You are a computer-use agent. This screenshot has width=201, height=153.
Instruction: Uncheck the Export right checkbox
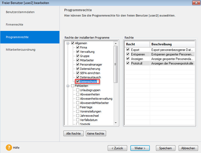[128, 50]
